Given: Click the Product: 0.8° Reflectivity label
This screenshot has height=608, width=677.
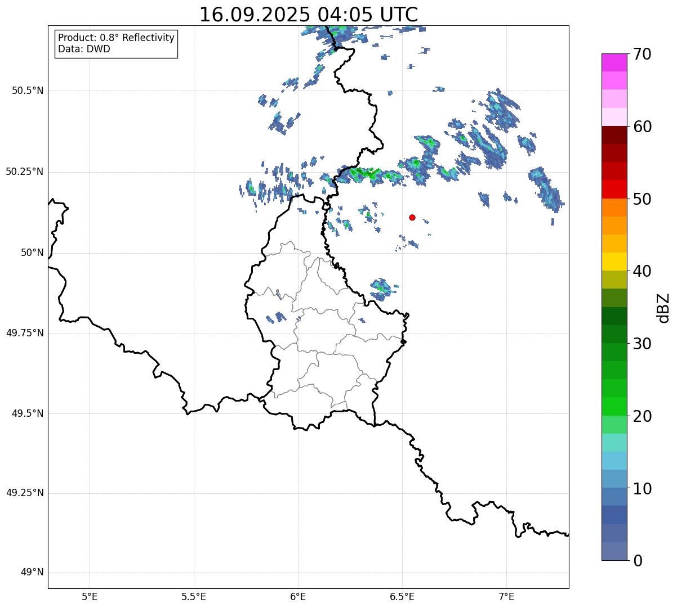Looking at the screenshot, I should (117, 38).
